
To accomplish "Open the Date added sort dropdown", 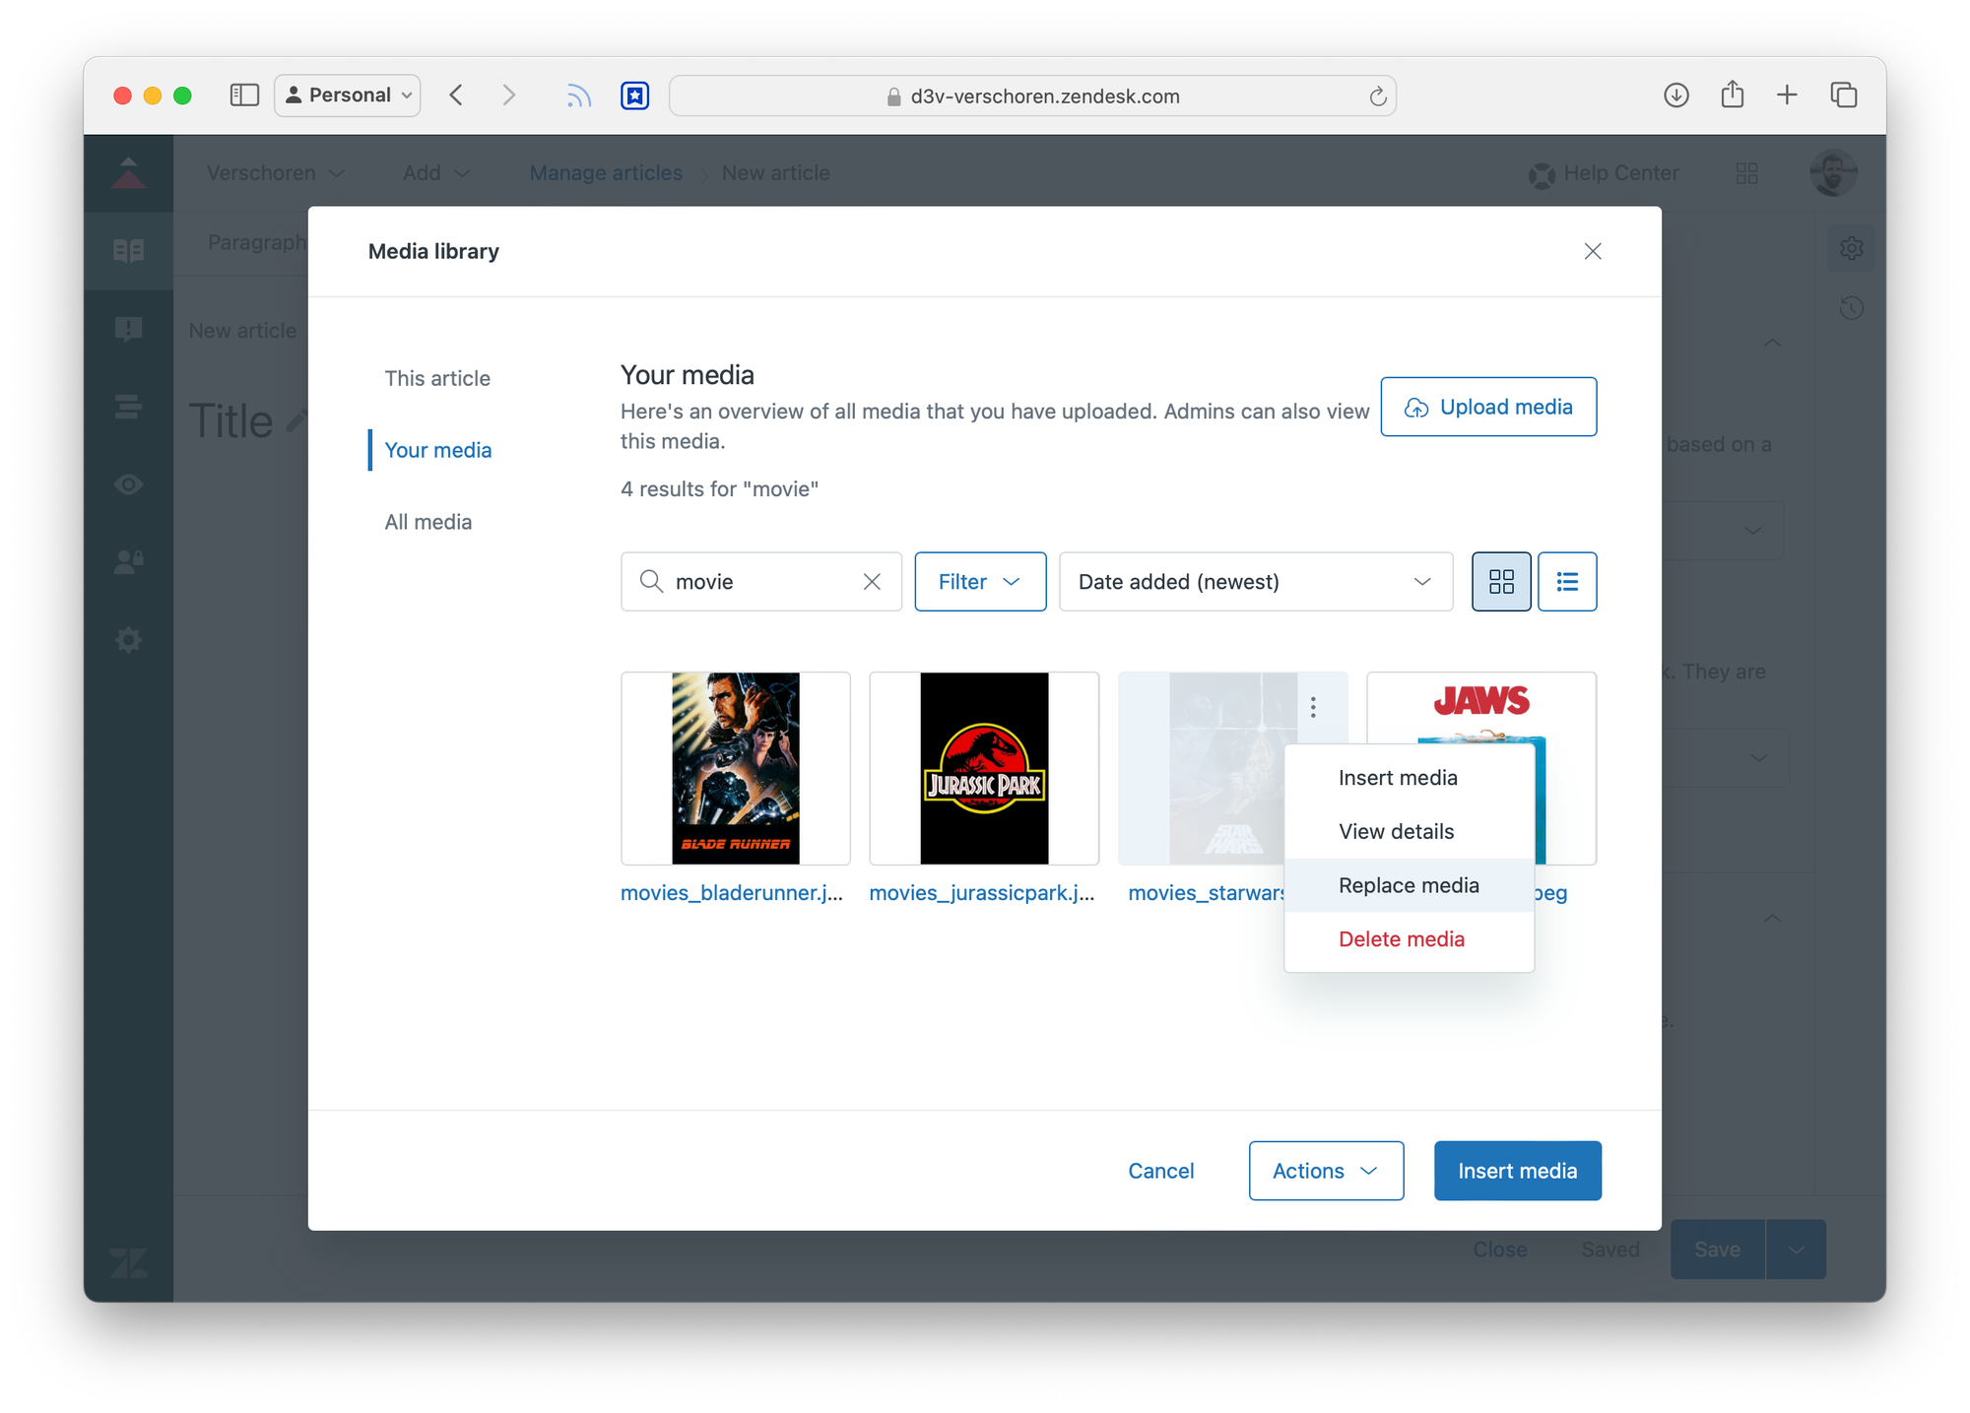I will pyautogui.click(x=1255, y=582).
